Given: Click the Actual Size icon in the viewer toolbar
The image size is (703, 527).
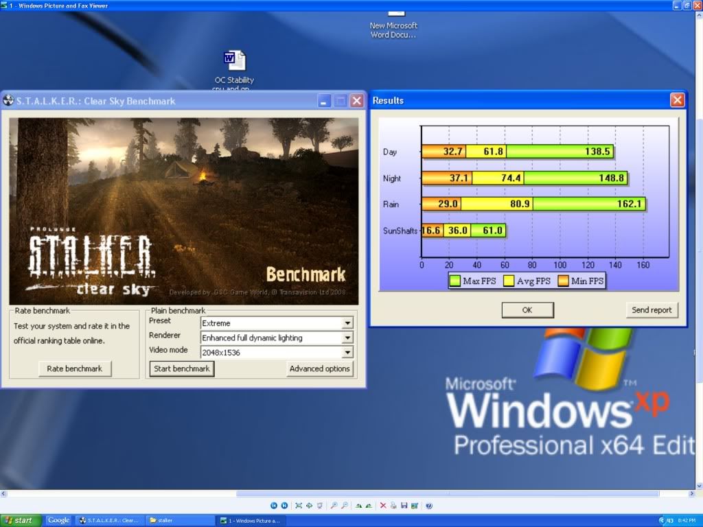Looking at the screenshot, I should coord(309,506).
